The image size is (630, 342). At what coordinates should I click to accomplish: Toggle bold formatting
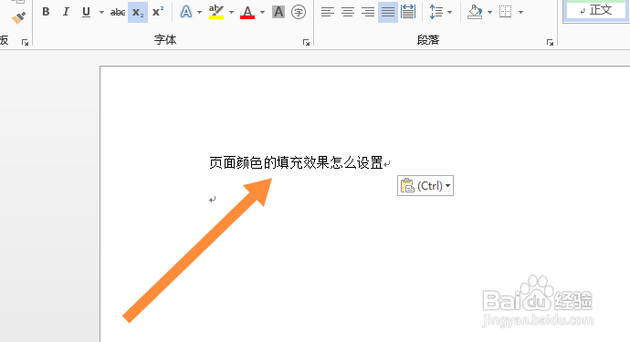point(46,12)
